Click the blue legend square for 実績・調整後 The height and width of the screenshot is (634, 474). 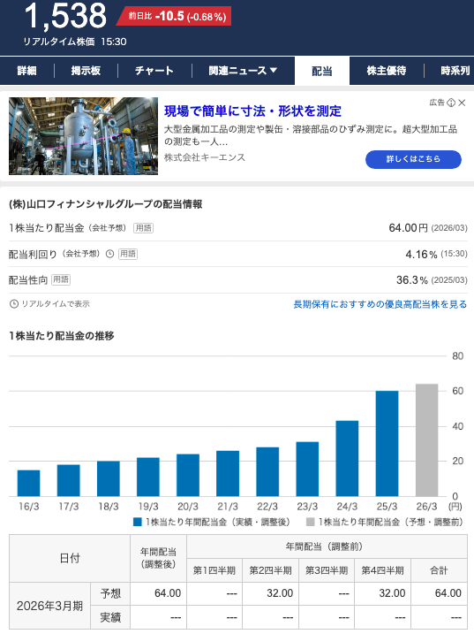tap(138, 522)
